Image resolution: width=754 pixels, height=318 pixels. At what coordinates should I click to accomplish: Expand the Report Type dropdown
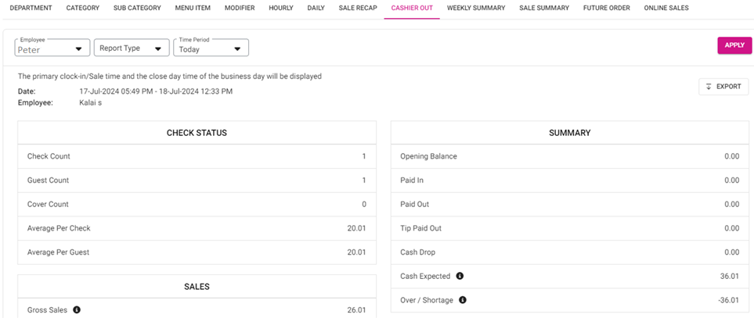[x=131, y=48]
